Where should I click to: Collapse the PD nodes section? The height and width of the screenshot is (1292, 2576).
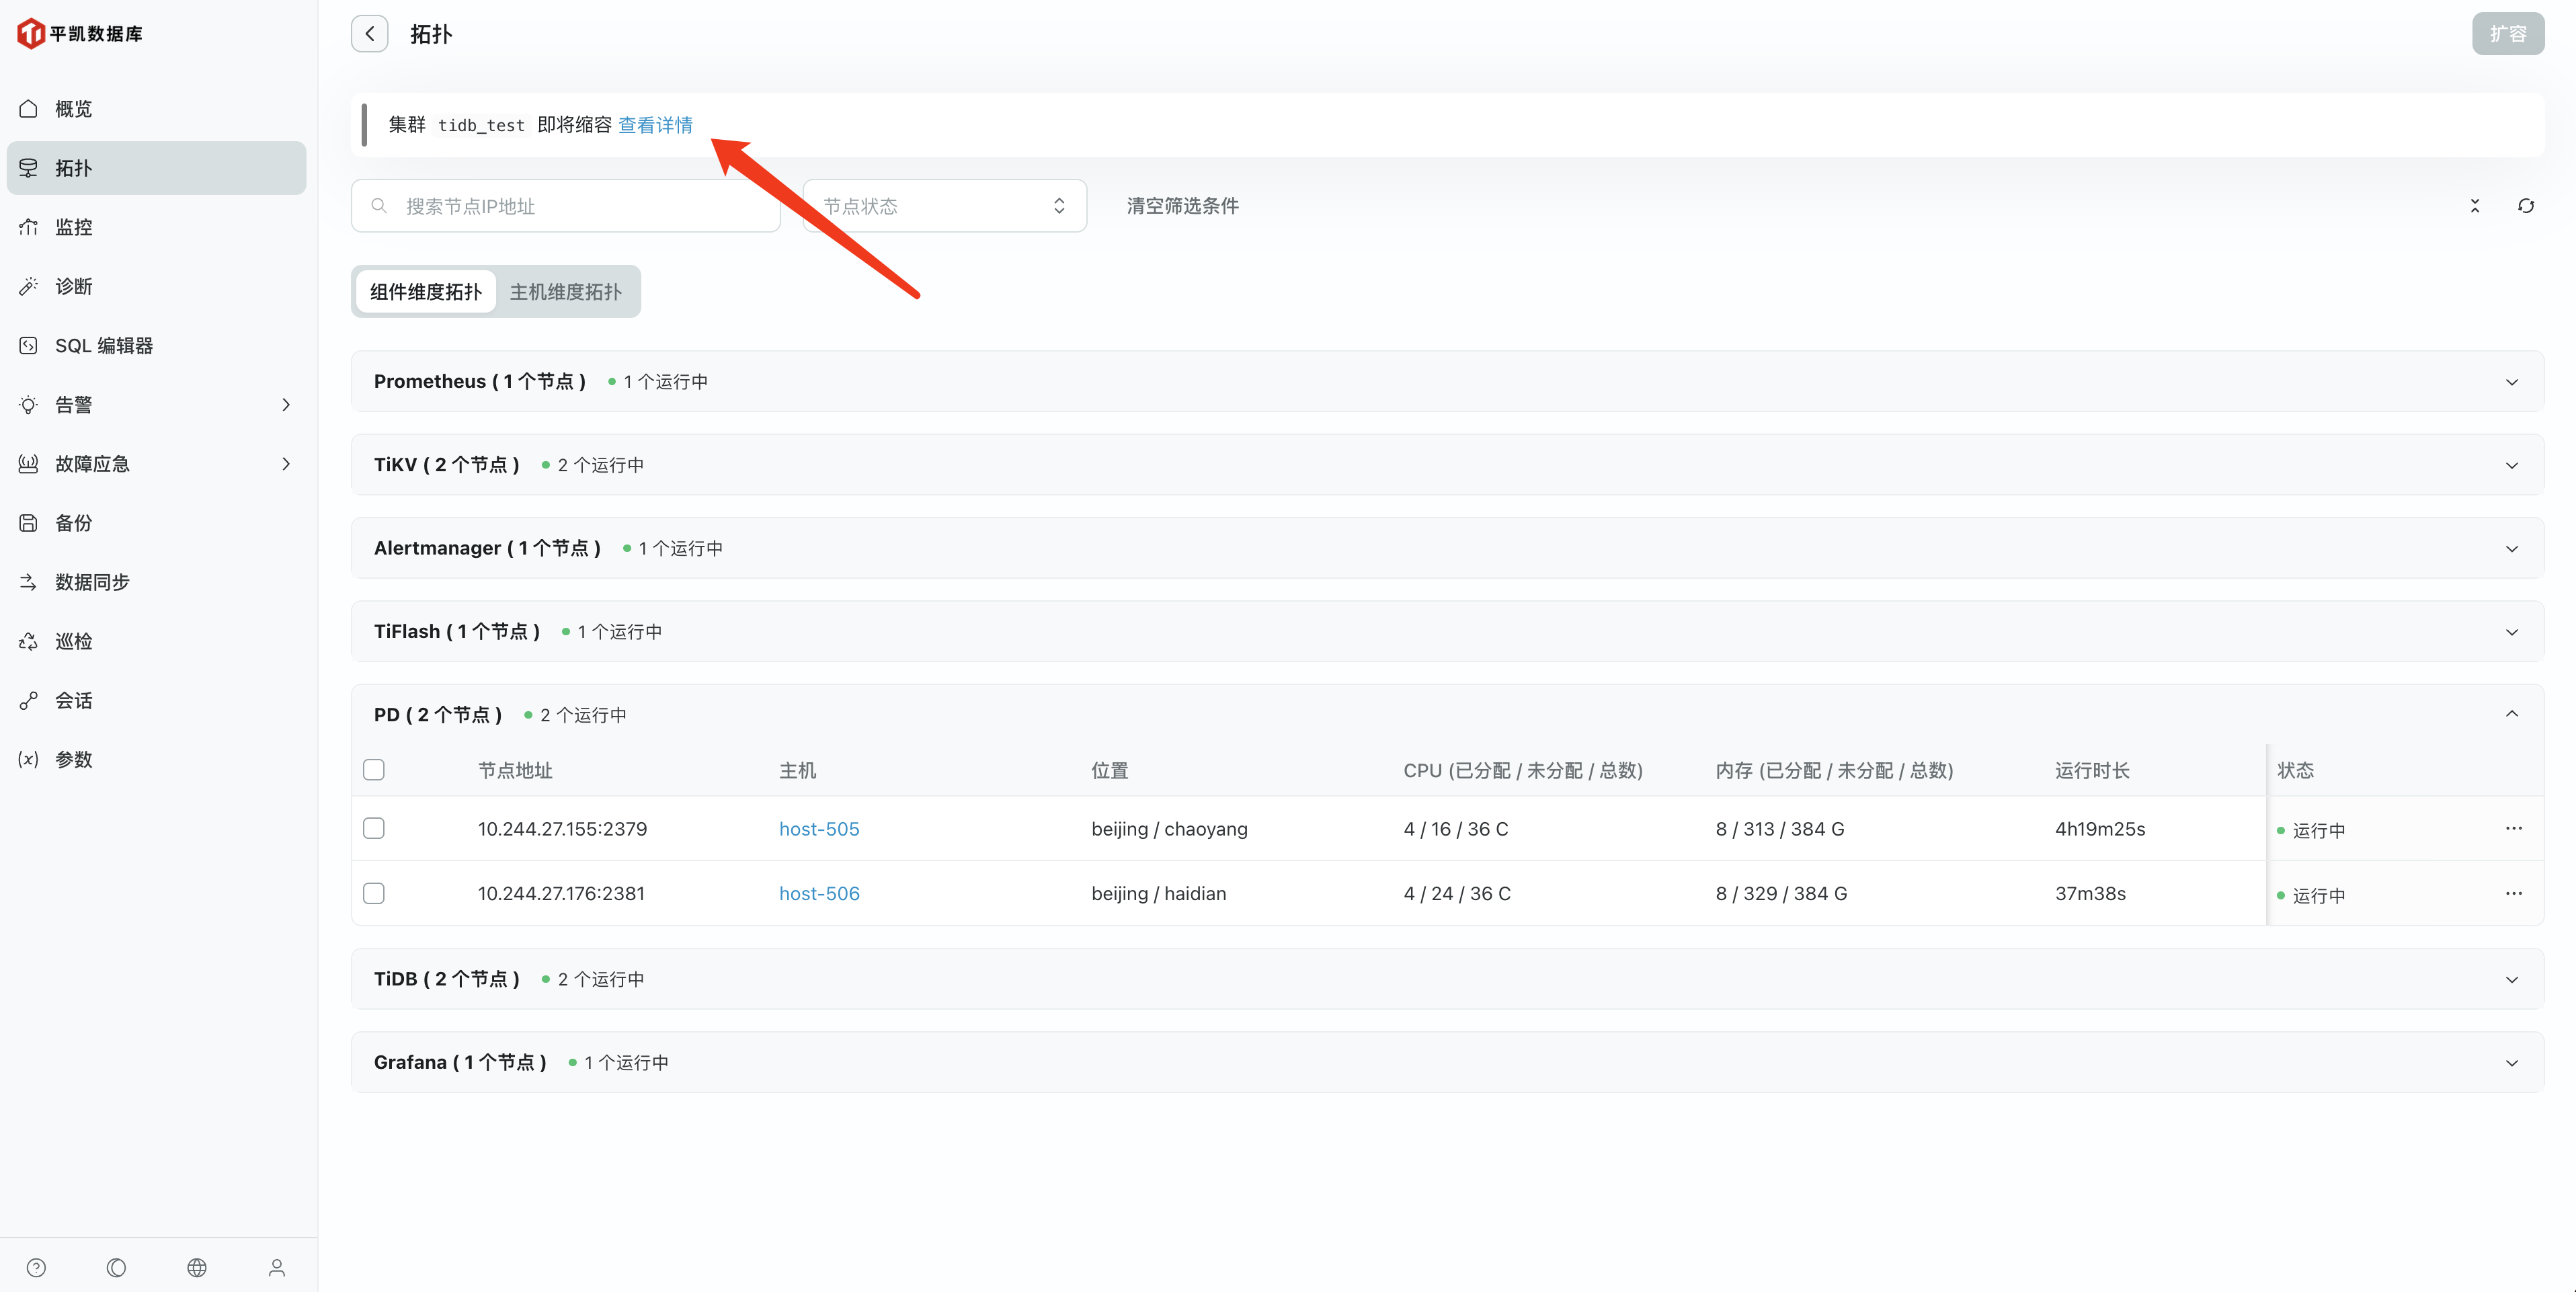[2511, 714]
